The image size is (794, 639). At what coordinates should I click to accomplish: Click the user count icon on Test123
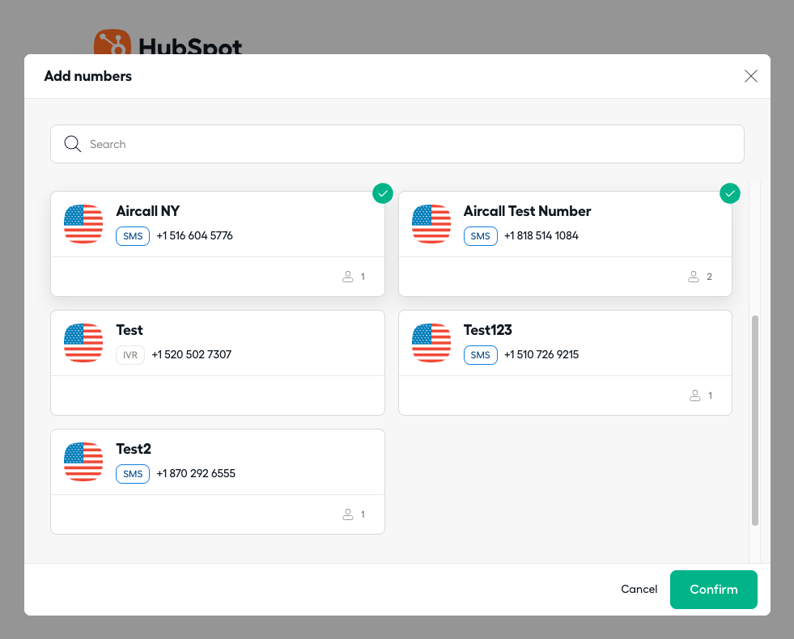694,396
